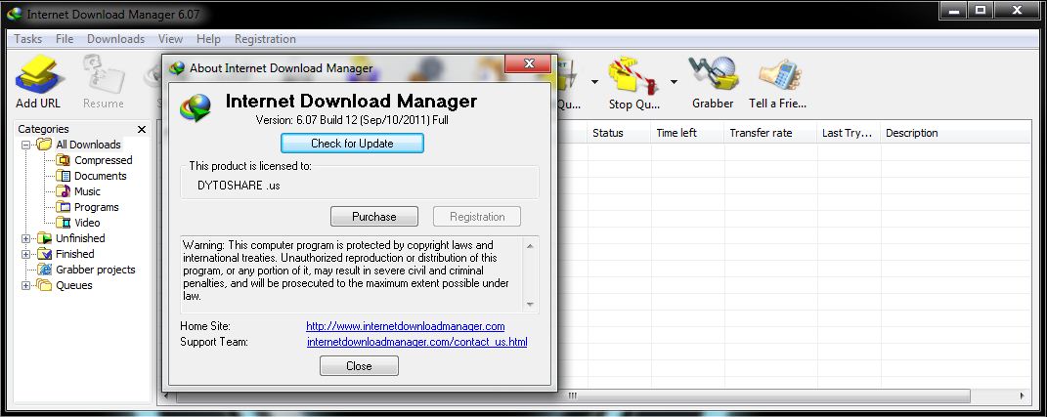Click the IDM icon in the main title bar
The image size is (1047, 417).
tap(14, 14)
